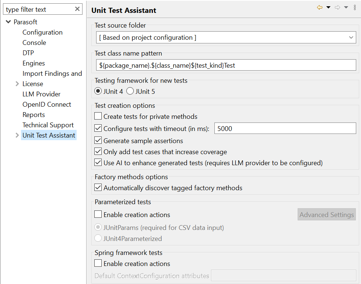Select the JUnit 5 radio button

tap(130, 91)
